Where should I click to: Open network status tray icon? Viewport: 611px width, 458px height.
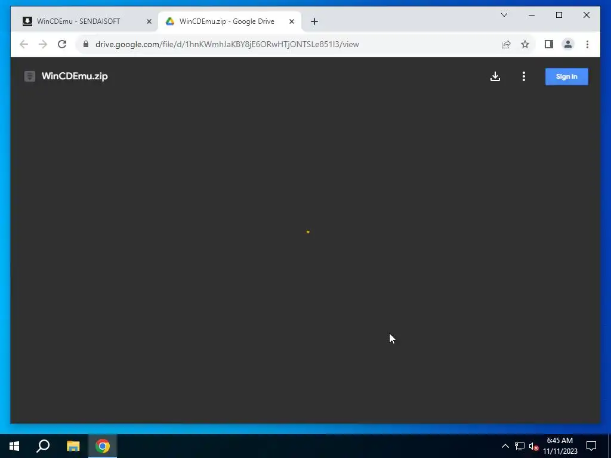pos(520,446)
